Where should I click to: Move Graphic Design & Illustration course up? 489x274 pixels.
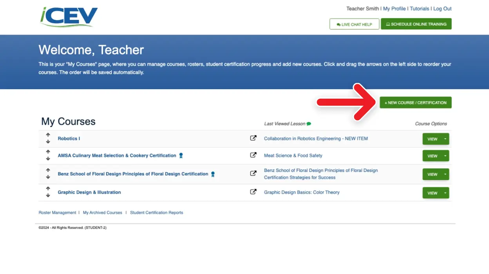tap(48, 189)
